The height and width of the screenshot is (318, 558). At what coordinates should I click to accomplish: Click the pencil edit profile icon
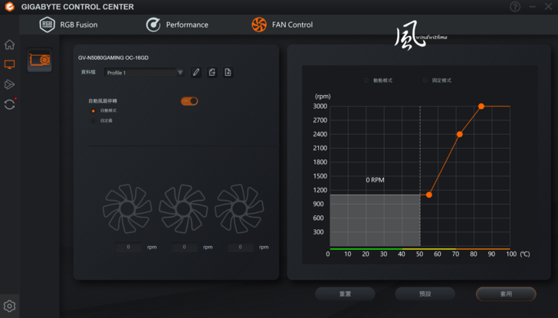pyautogui.click(x=196, y=72)
